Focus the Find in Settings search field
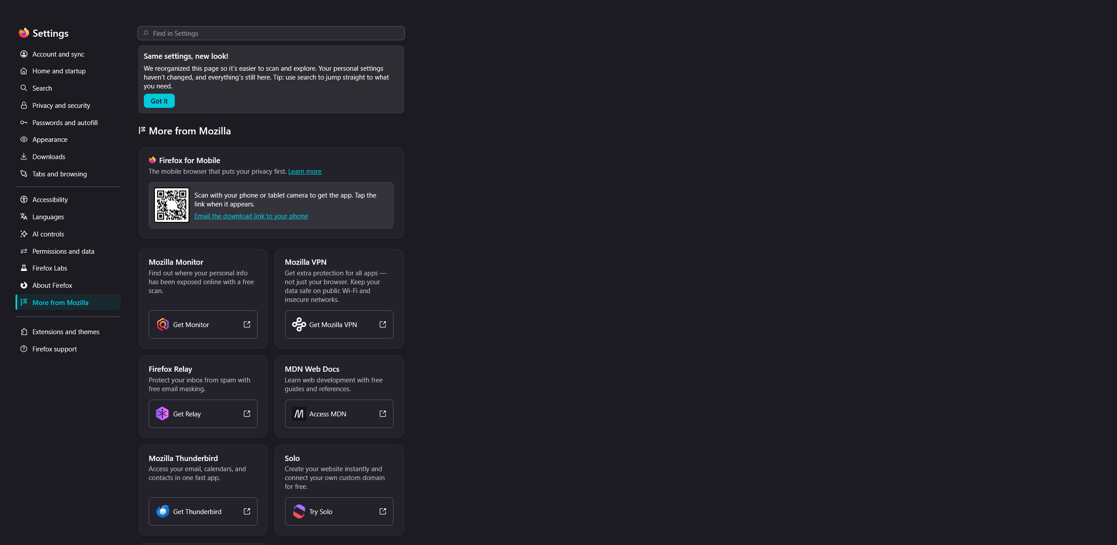The width and height of the screenshot is (1117, 545). pos(271,33)
